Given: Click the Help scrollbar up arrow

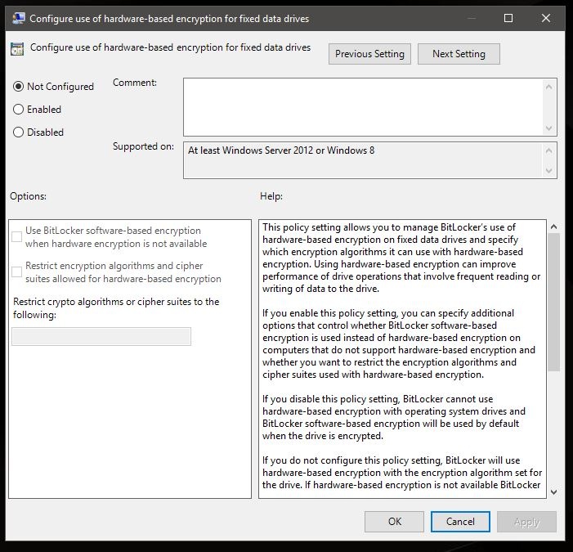Looking at the screenshot, I should pos(553,227).
